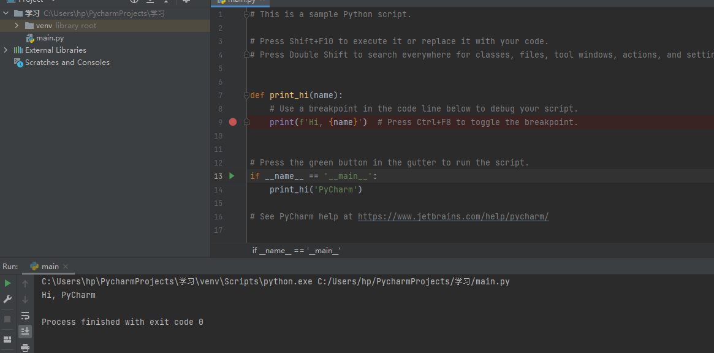
Task: Rerun the main script in Run panel
Action: [7, 283]
